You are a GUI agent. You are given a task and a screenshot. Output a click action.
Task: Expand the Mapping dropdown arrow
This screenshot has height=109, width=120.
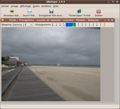pyautogui.click(x=31, y=25)
